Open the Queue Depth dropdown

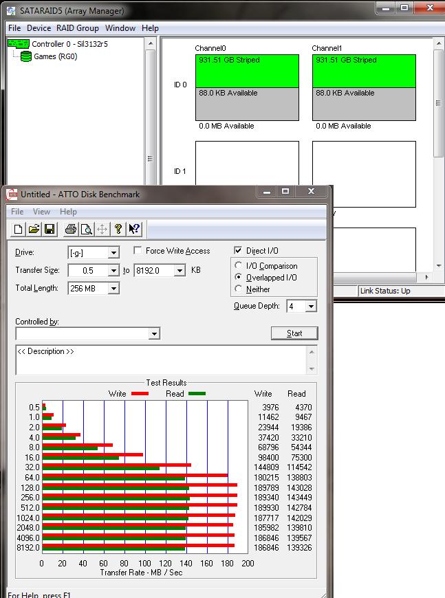coord(311,307)
